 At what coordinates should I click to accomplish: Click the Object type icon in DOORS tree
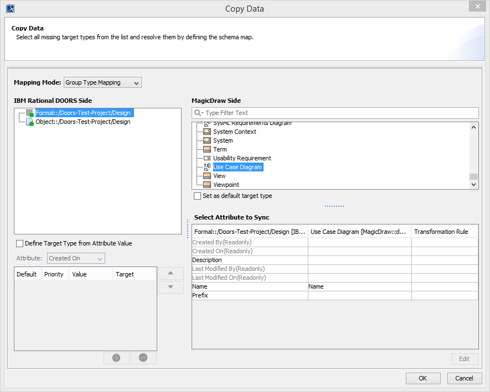pos(30,122)
